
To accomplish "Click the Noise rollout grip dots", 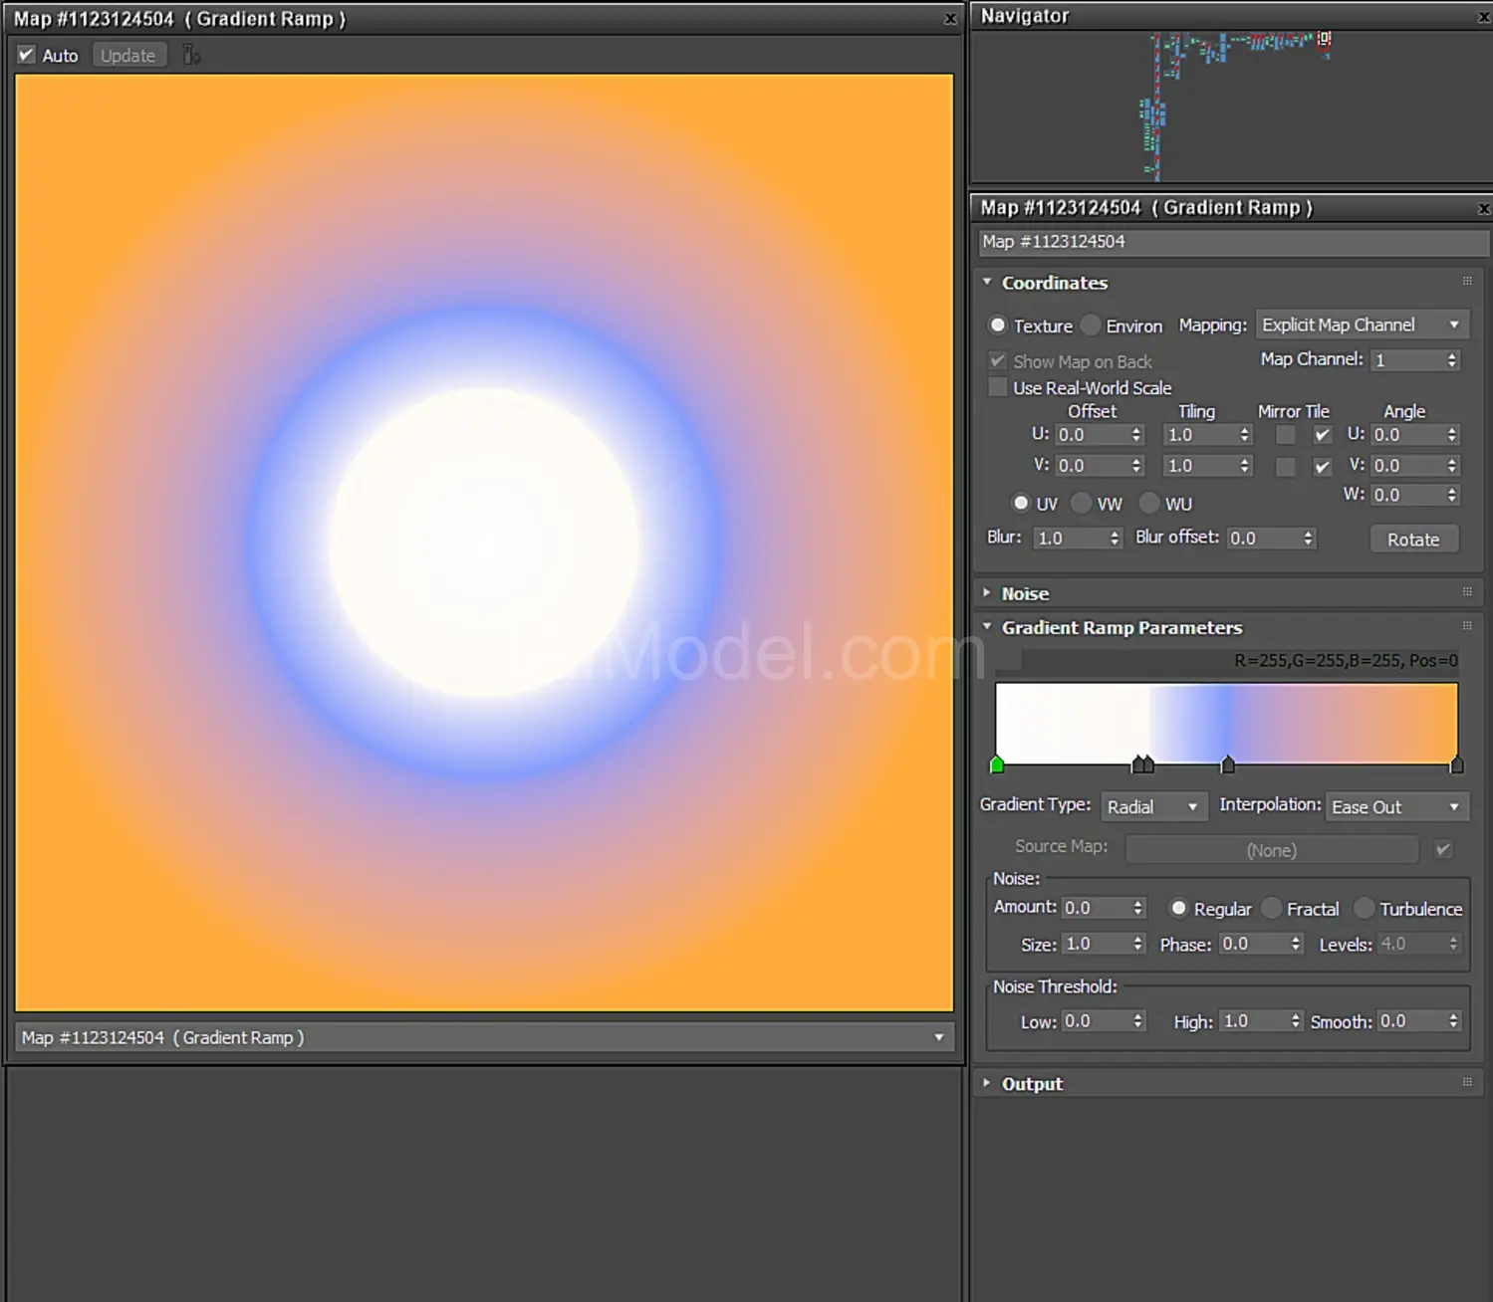I will click(x=1467, y=592).
